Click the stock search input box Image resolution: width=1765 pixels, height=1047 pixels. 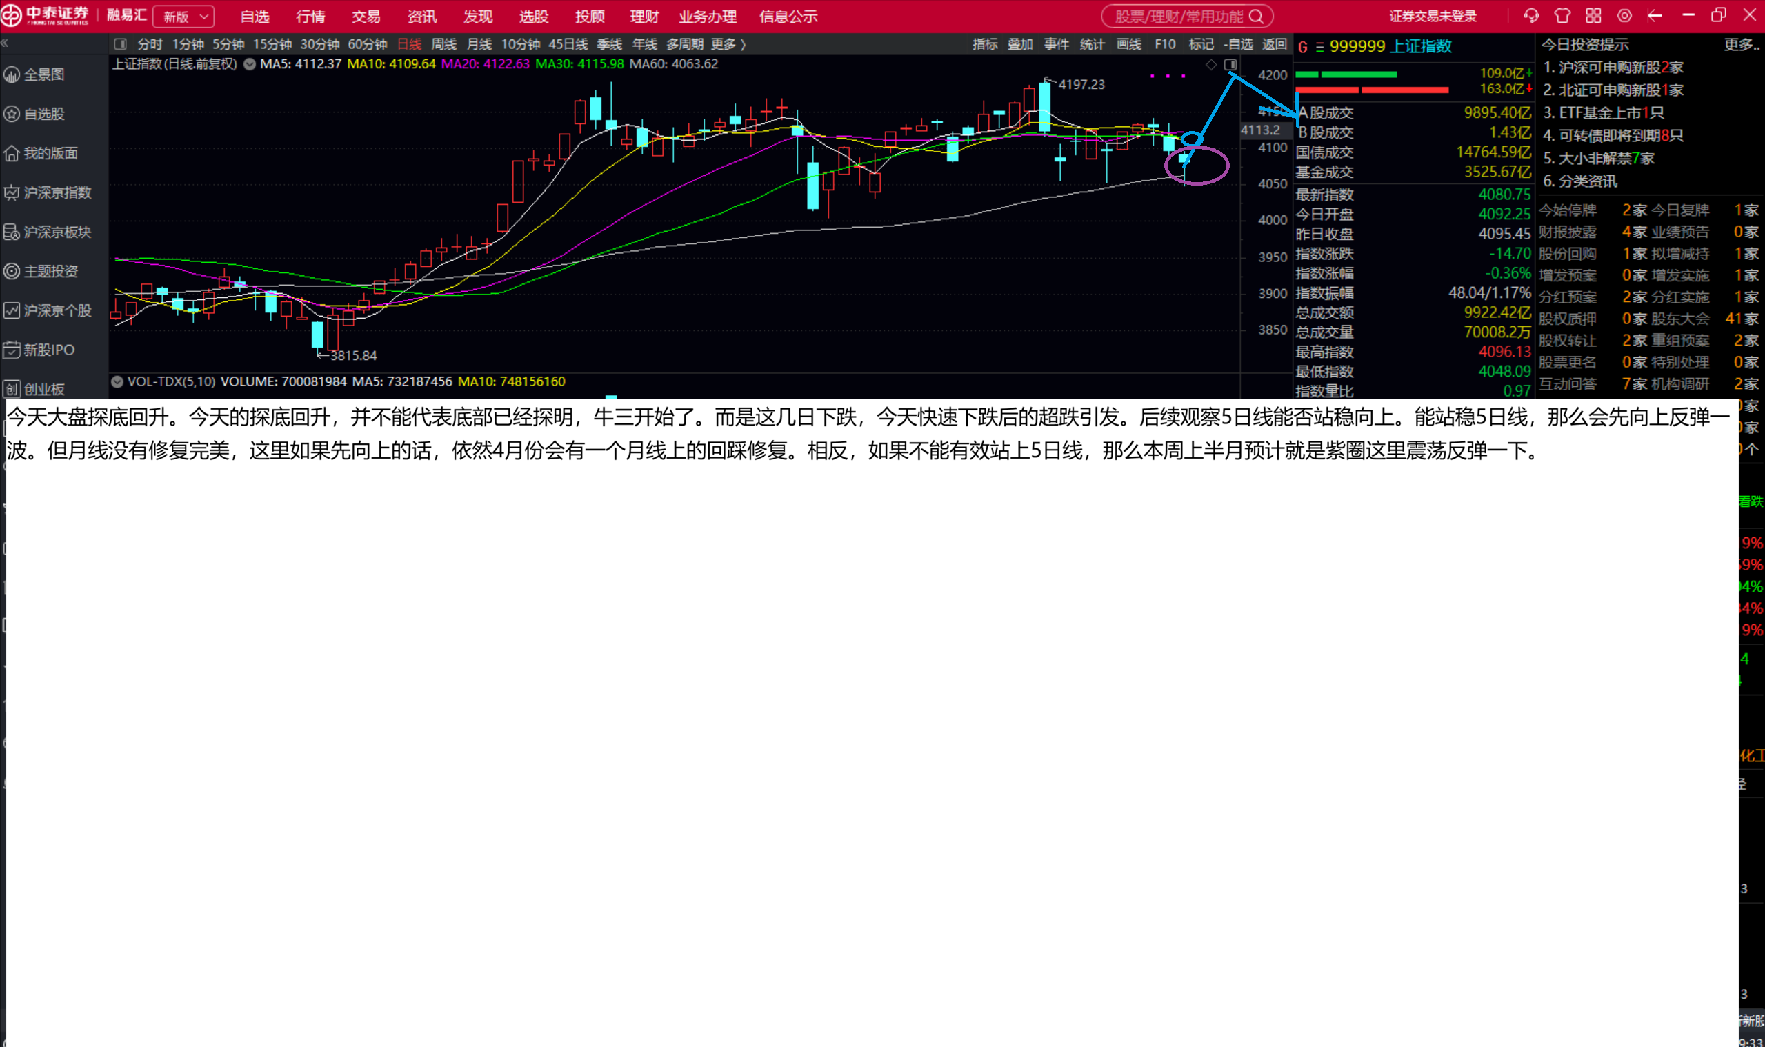point(1179,17)
